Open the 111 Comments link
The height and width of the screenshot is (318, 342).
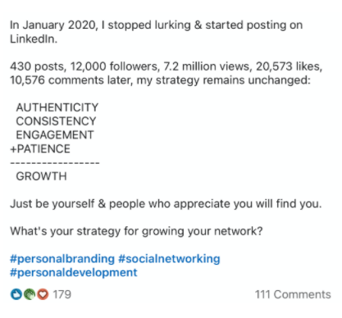click(293, 294)
